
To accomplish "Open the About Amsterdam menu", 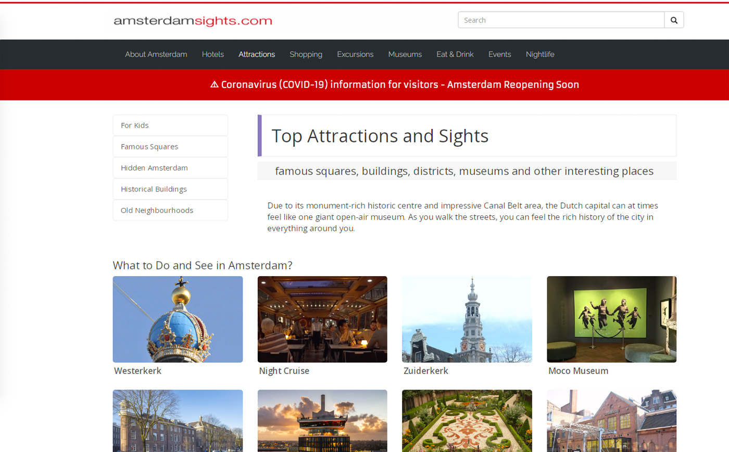I will [x=156, y=54].
